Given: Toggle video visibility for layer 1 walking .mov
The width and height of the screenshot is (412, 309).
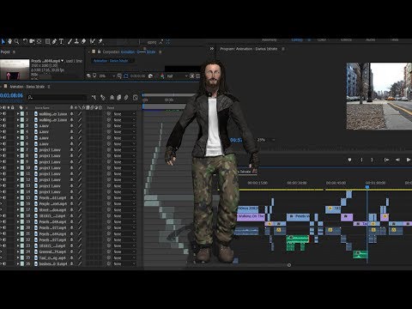Looking at the screenshot, I should coord(1,114).
